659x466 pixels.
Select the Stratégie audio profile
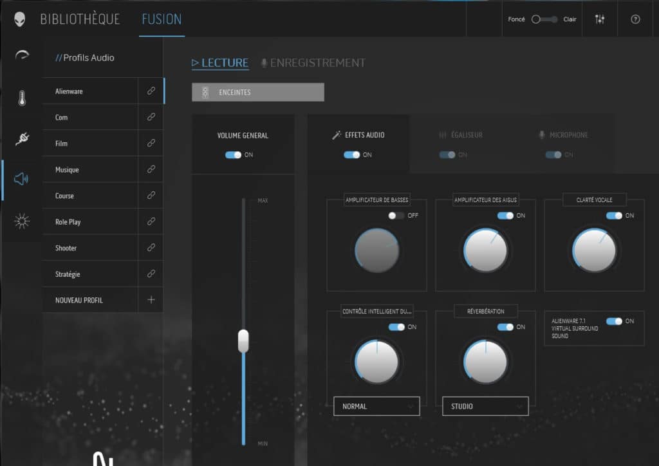click(90, 274)
